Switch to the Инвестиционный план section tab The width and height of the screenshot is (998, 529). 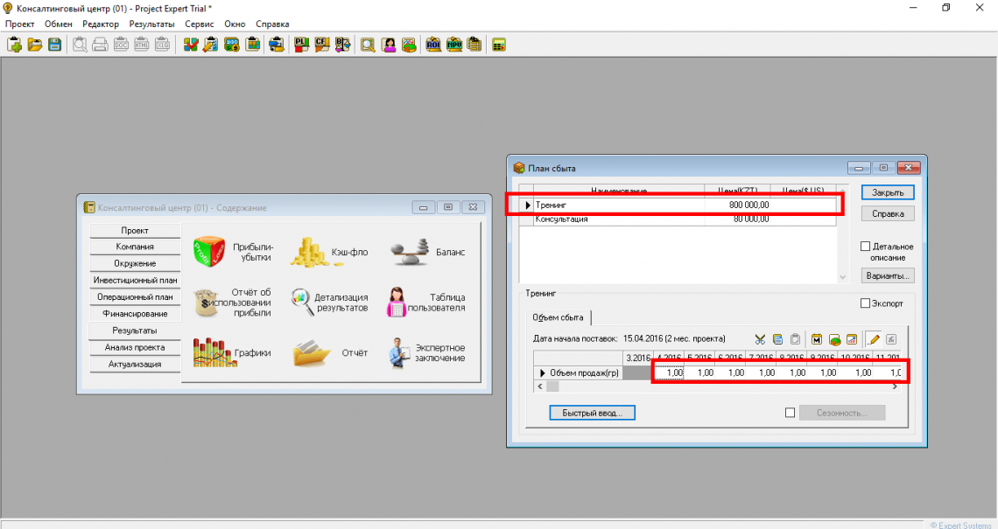point(135,280)
